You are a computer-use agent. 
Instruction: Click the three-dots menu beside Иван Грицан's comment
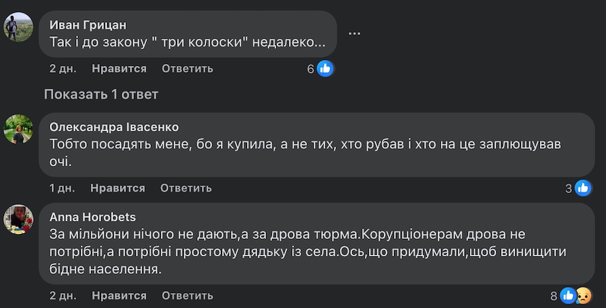[355, 33]
